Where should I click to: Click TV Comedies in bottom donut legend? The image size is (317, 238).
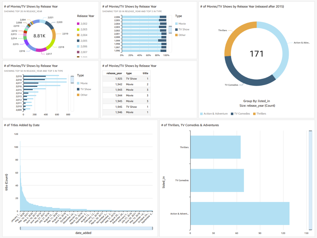(x=240, y=114)
